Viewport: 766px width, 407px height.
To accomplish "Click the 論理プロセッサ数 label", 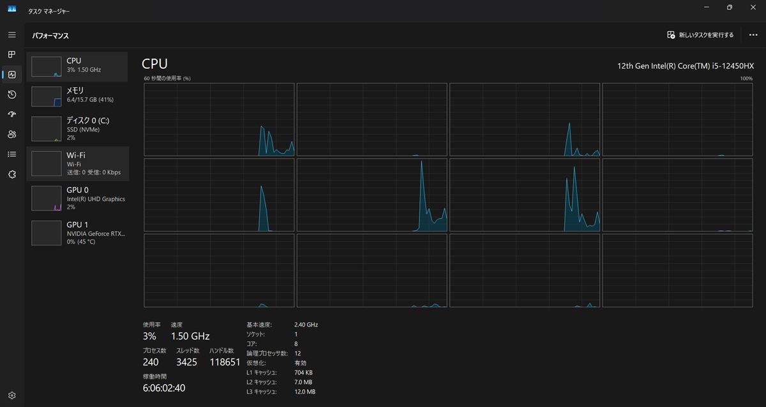I will (x=267, y=353).
